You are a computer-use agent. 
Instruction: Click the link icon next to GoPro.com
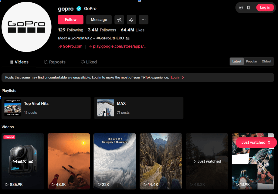[x=60, y=46]
